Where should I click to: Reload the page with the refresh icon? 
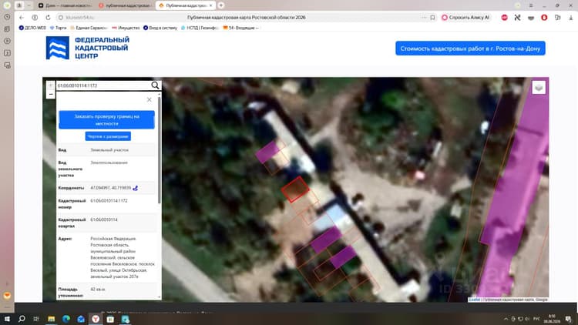pyautogui.click(x=48, y=17)
